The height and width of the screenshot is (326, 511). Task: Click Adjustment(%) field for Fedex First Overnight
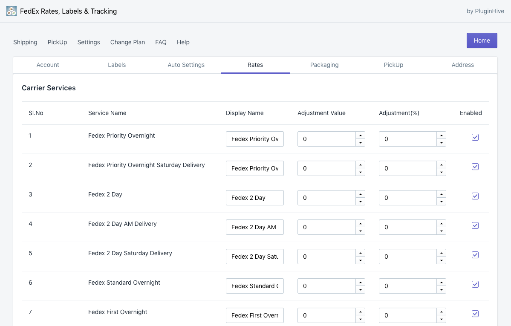tap(408, 315)
